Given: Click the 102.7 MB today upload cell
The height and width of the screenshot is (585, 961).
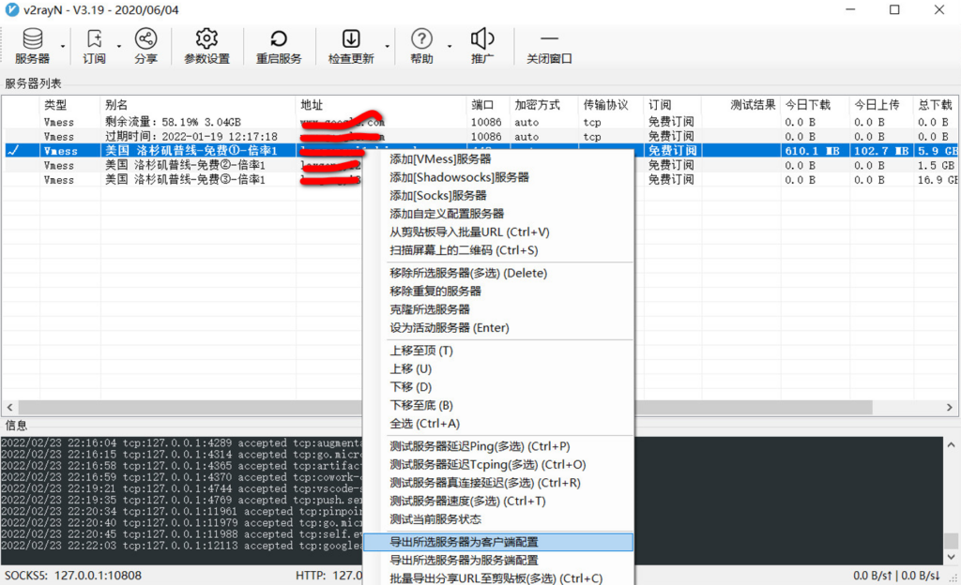Looking at the screenshot, I should coord(880,151).
